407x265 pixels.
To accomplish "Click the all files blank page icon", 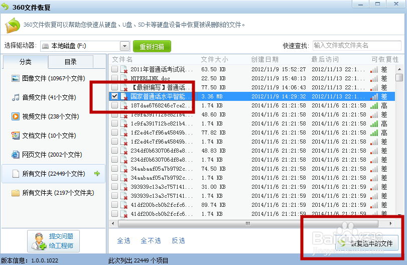I will 16,174.
